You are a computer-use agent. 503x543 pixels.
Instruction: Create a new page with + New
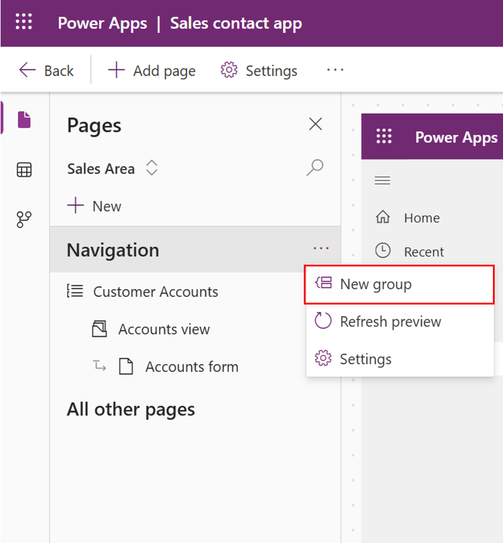click(x=94, y=206)
